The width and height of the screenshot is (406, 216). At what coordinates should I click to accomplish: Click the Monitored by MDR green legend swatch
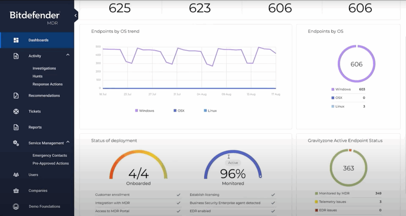pos(316,193)
